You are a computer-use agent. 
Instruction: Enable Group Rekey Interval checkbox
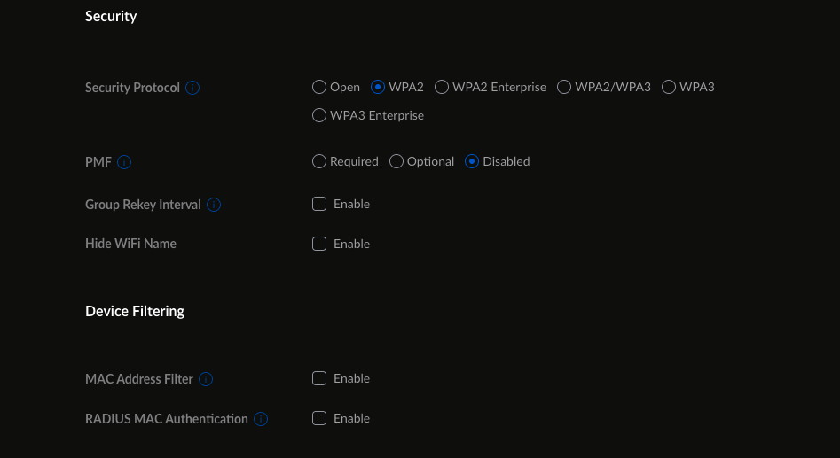click(x=319, y=204)
